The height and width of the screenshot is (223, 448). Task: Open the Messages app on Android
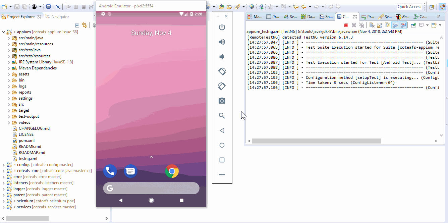(130, 171)
